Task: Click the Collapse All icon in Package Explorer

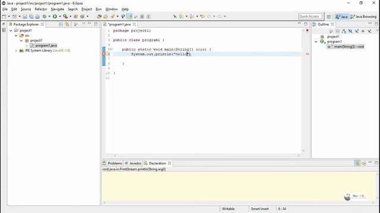Action: 61,24
